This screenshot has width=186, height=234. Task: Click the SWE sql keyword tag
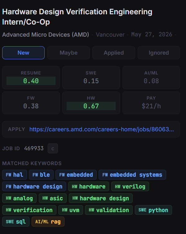pyautogui.click(x=16, y=222)
